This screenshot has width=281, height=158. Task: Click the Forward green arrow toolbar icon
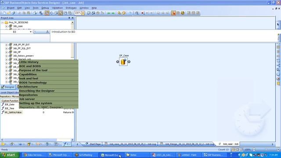pos(113,13)
